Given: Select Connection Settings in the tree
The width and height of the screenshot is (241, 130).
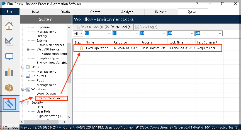Looking at the screenshot, I should [55, 54].
